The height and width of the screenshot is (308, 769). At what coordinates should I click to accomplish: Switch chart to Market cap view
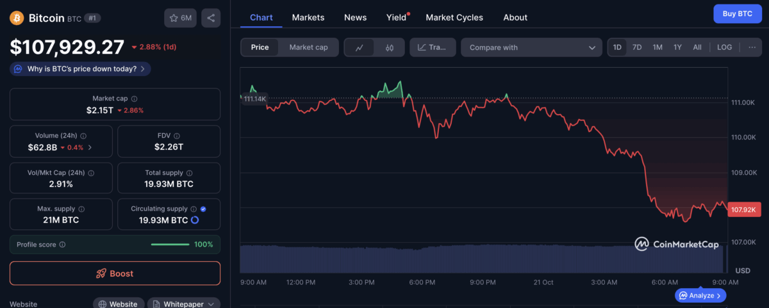[308, 47]
